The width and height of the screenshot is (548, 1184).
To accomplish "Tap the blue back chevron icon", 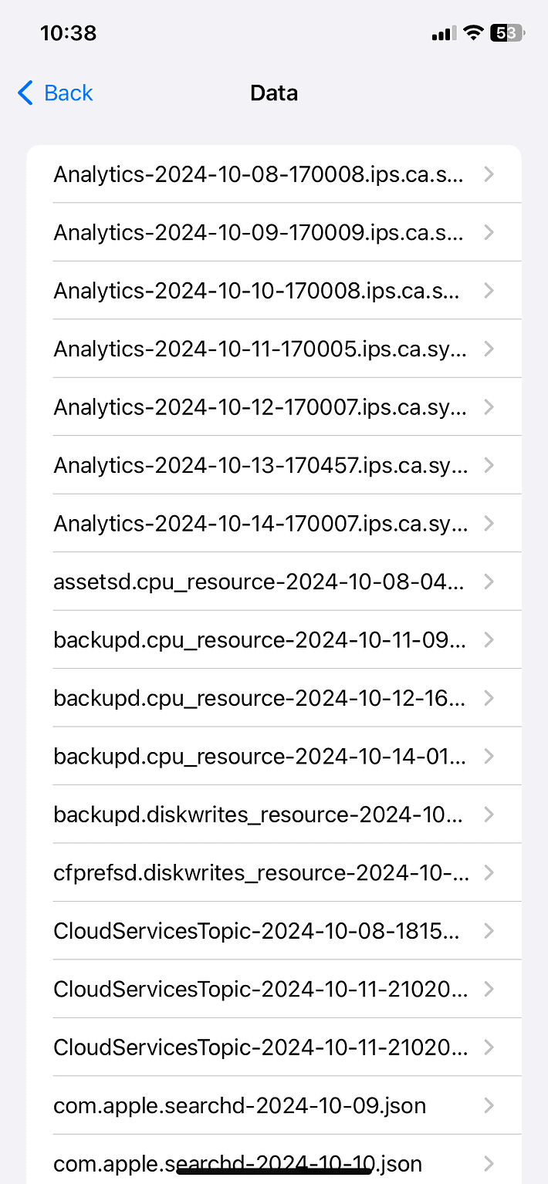I will (24, 93).
